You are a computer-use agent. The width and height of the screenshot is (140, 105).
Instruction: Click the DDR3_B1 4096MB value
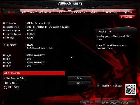36,62
